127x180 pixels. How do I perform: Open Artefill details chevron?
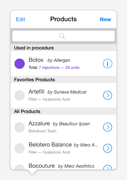point(108,95)
